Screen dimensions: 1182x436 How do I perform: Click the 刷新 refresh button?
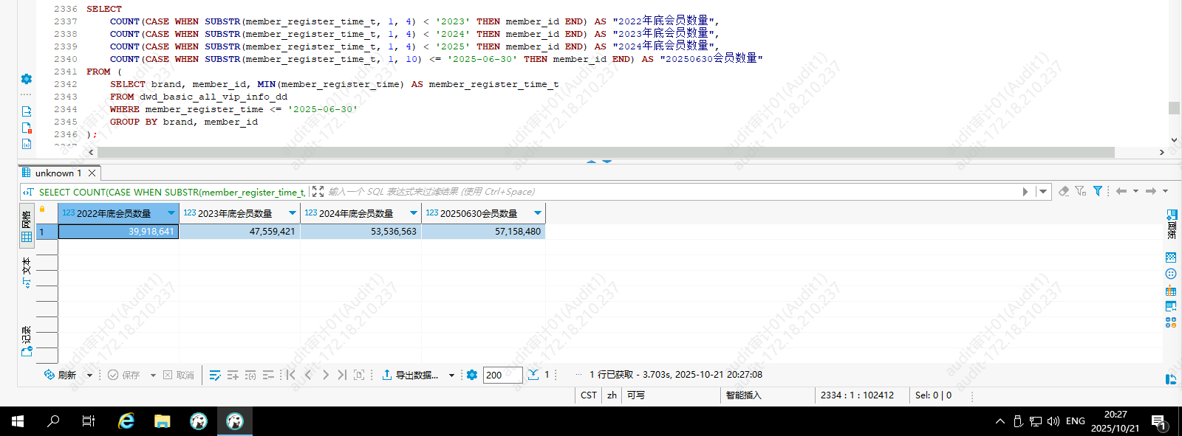[61, 375]
